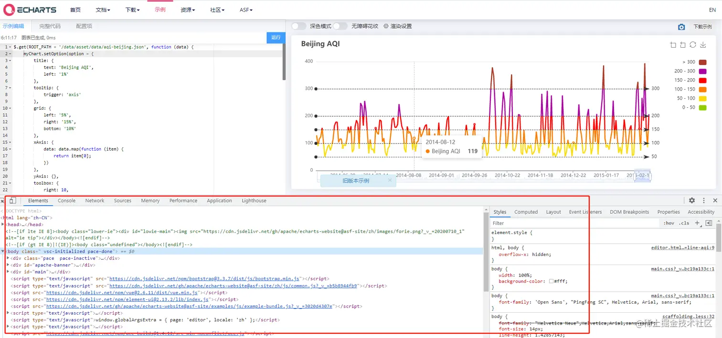
Task: Open the Application tab
Action: (x=220, y=201)
